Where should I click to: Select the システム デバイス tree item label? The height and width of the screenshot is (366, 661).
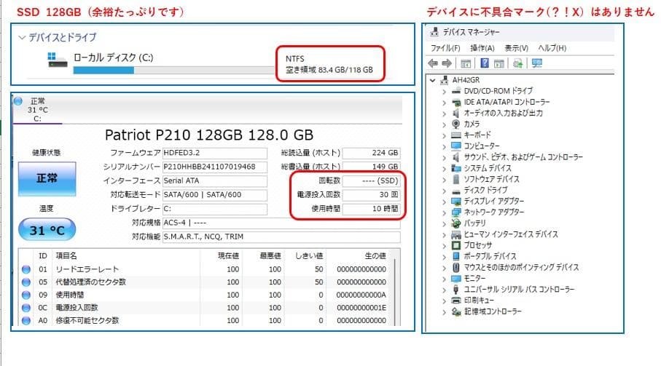(x=488, y=168)
